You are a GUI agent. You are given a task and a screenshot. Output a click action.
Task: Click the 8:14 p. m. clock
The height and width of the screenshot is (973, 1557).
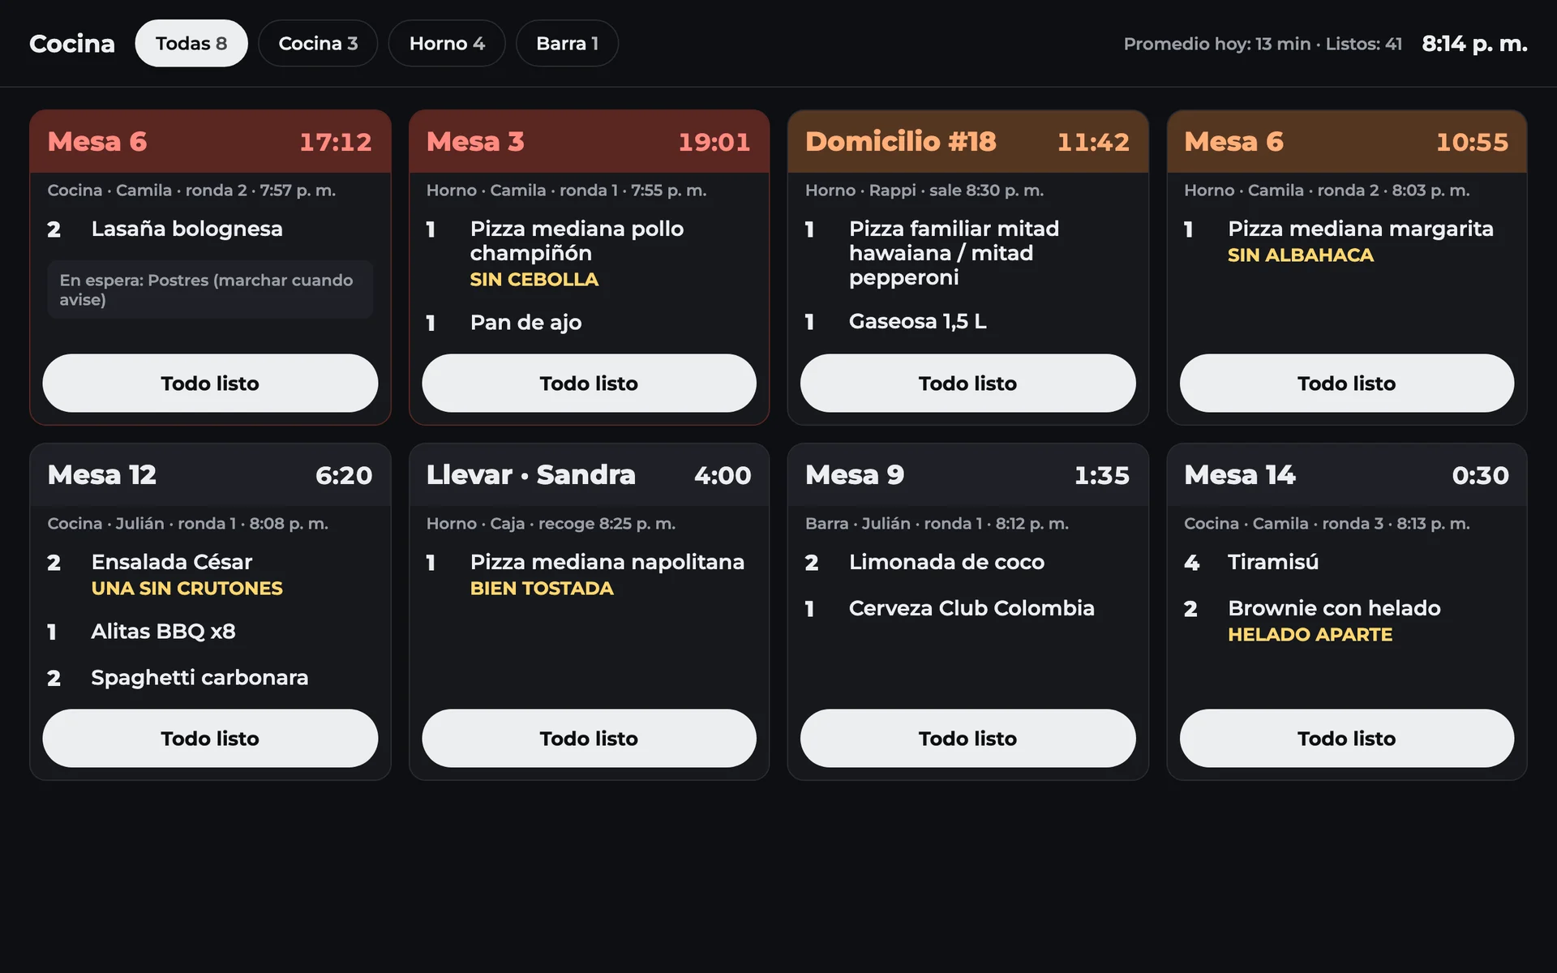coord(1474,44)
